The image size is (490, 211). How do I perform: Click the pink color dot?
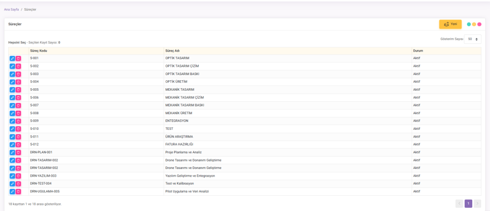pos(479,24)
